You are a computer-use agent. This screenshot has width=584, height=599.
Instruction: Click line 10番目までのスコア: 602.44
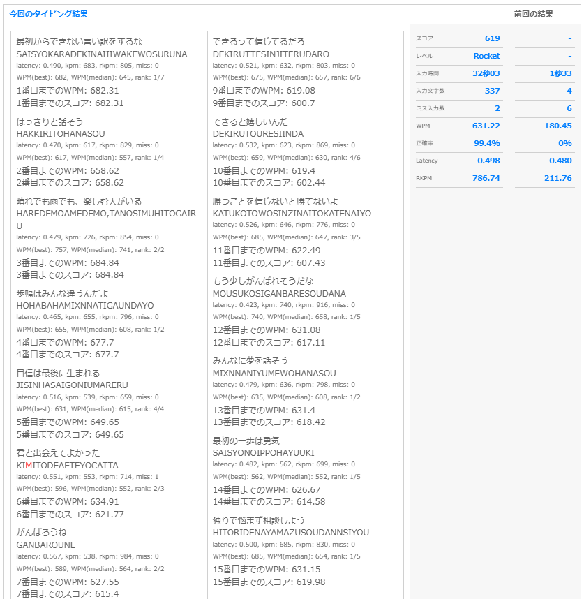[x=269, y=183]
